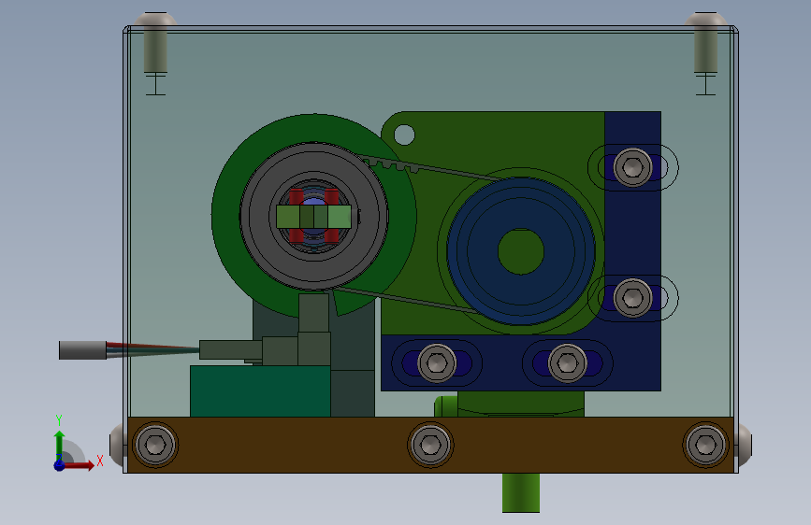Click the blue Z axis ball of the triad

point(59,465)
